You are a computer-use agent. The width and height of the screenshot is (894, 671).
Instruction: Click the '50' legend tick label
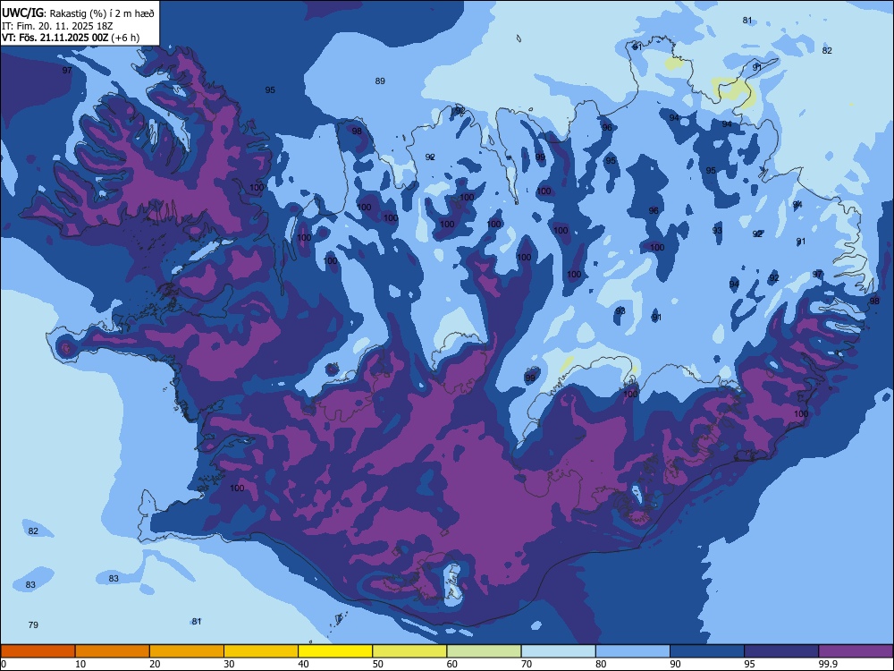(378, 664)
